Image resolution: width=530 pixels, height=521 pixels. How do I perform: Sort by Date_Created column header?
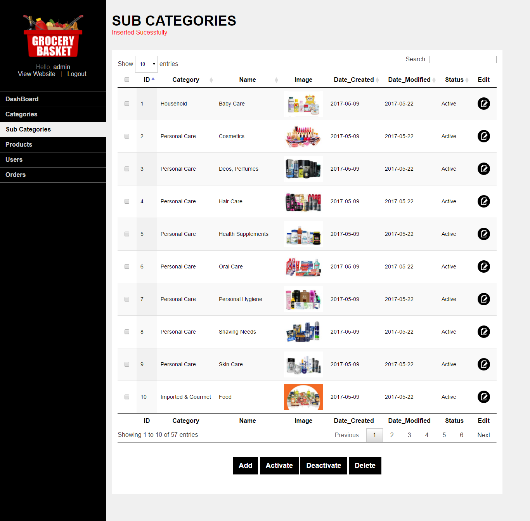point(353,80)
